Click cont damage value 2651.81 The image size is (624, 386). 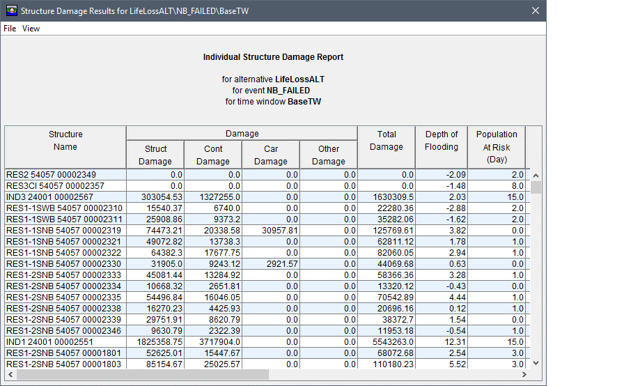click(x=224, y=286)
